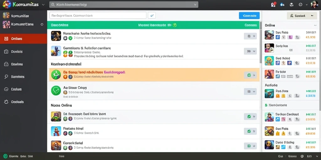Open the 'Aoo Rais' user avatar
The height and width of the screenshot is (160, 321).
[269, 131]
